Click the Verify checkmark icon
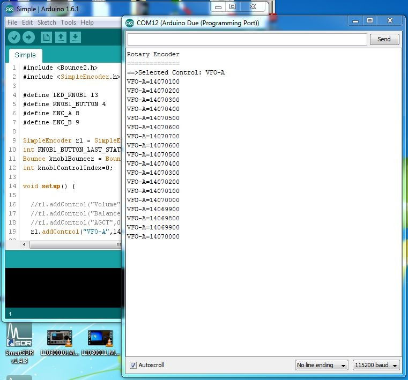 [14, 38]
